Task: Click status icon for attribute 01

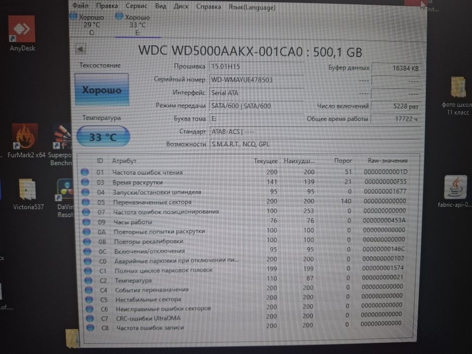Action: [x=85, y=172]
